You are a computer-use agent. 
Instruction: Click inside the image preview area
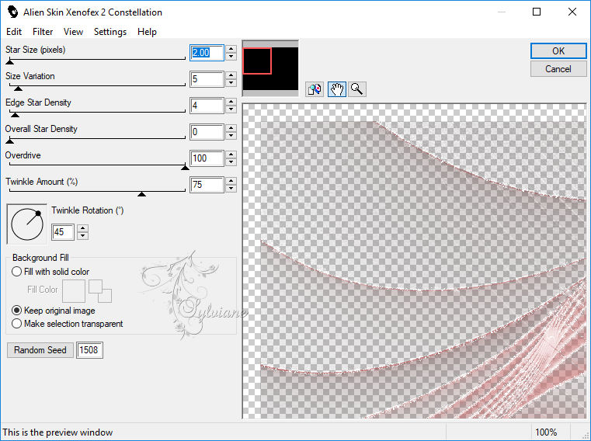click(x=415, y=261)
